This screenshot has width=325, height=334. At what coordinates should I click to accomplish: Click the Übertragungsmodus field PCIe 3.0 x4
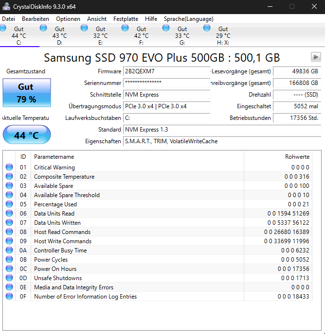(167, 106)
